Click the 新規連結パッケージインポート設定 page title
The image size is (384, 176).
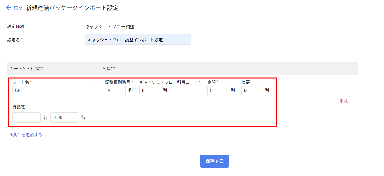tap(72, 8)
